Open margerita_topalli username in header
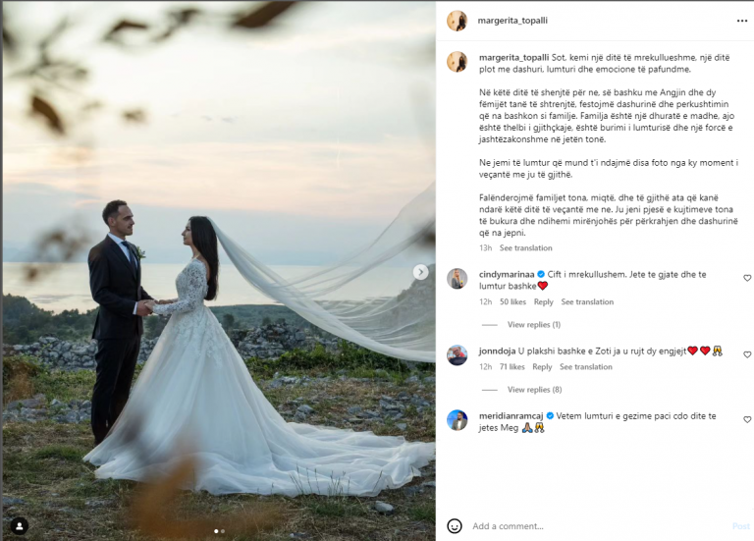This screenshot has width=754, height=541. 512,21
